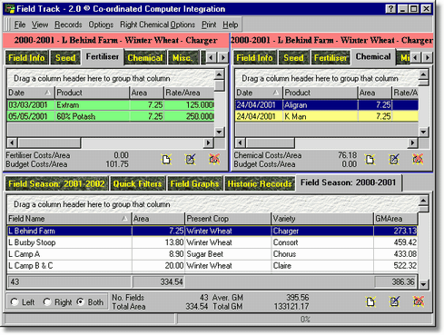The image size is (444, 335).
Task: Select left panel Fertiliser tab
Action: pos(103,56)
